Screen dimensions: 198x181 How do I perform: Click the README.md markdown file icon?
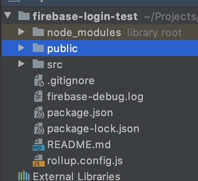(38, 144)
